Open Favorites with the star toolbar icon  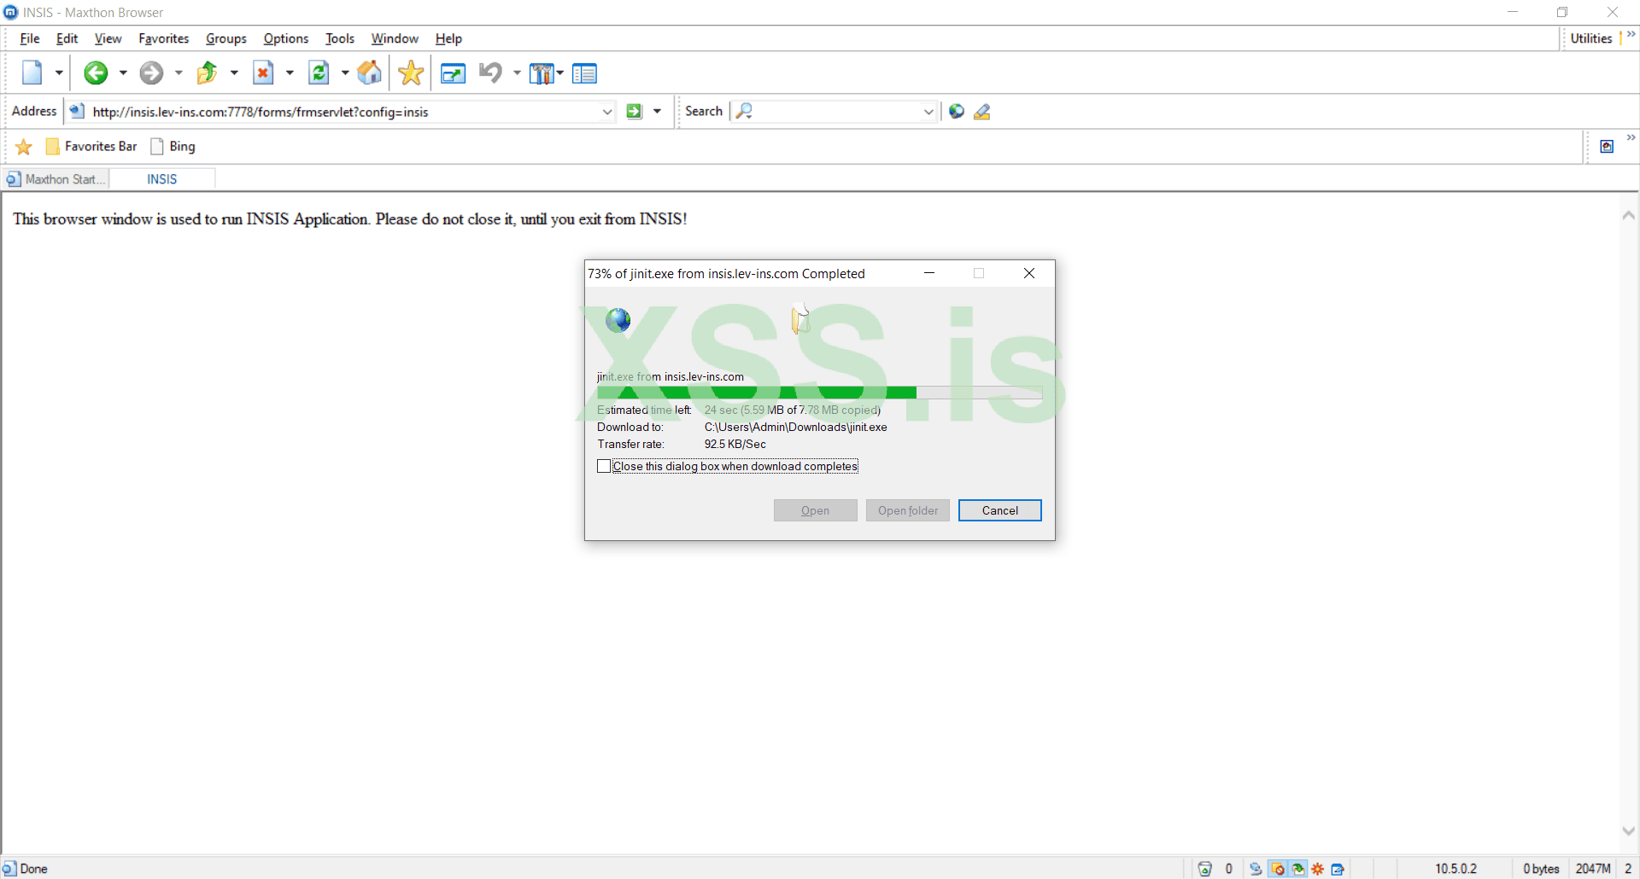(x=411, y=73)
